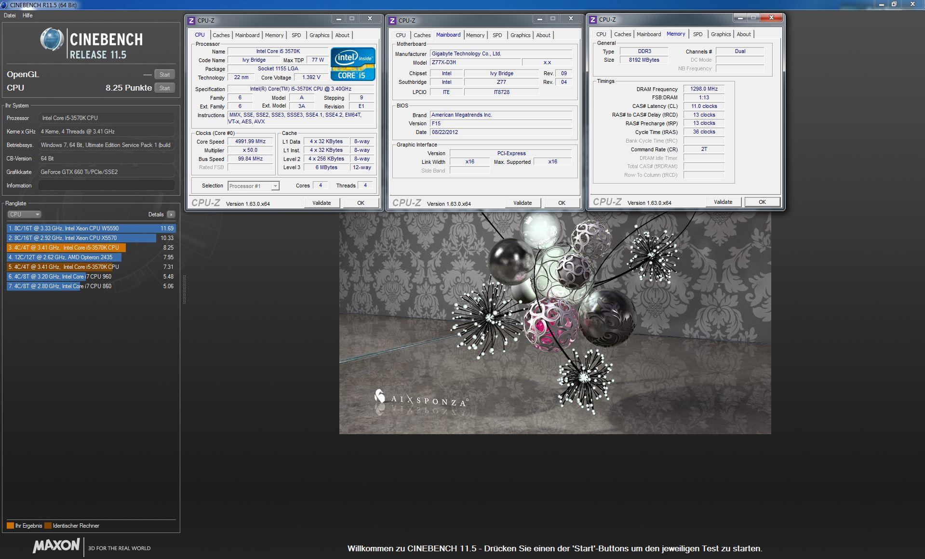The width and height of the screenshot is (925, 559).
Task: Minimize the first CPU-Z window
Action: (338, 19)
